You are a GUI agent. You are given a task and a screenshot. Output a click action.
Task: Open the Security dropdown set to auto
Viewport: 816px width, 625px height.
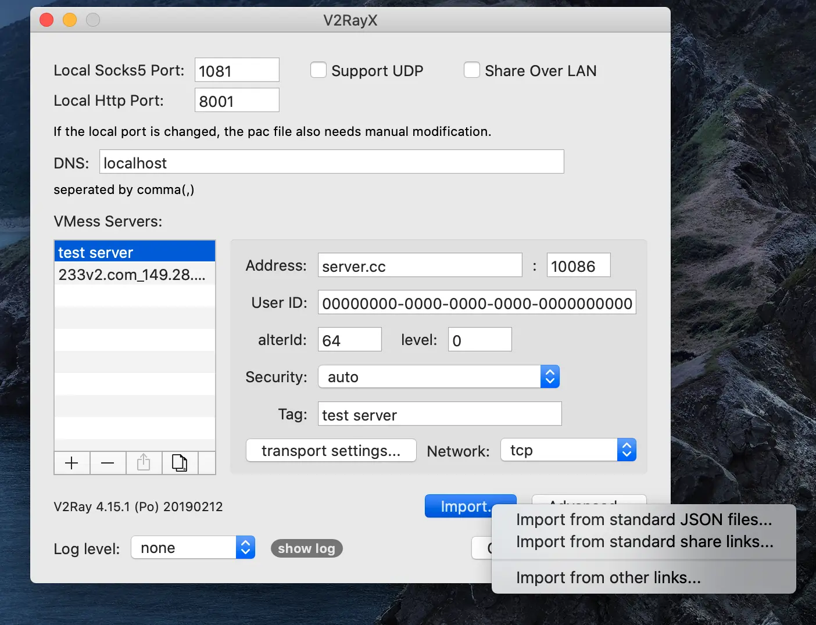tap(439, 377)
